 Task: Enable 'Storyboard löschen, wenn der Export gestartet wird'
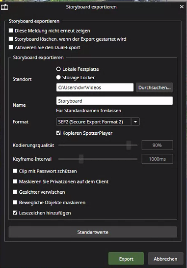tap(11, 39)
